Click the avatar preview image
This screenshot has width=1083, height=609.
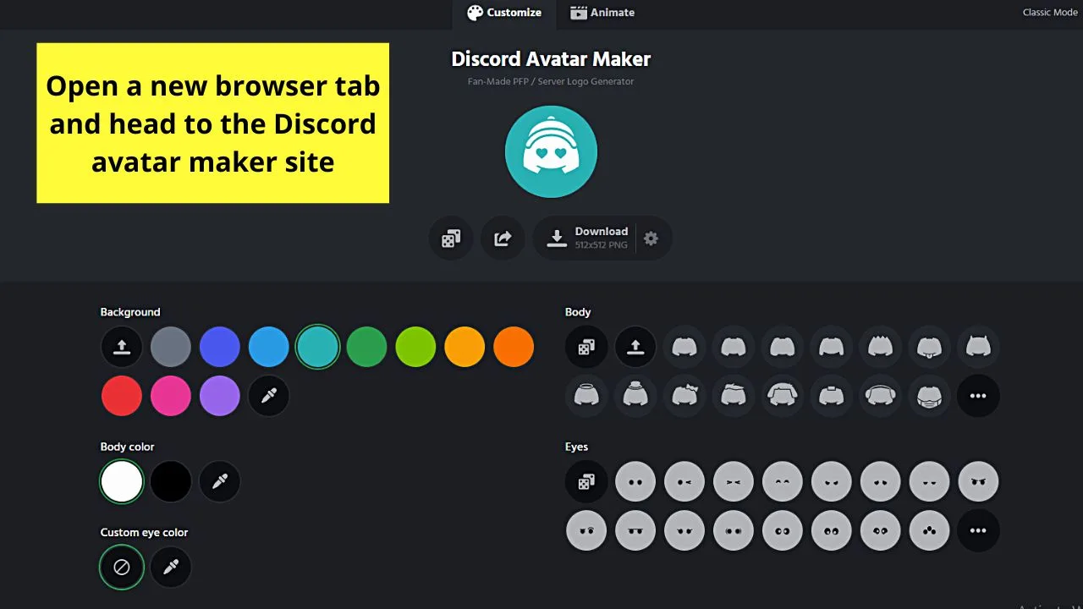click(551, 151)
